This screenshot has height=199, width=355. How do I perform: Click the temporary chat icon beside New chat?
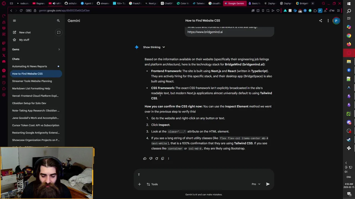pos(59,32)
